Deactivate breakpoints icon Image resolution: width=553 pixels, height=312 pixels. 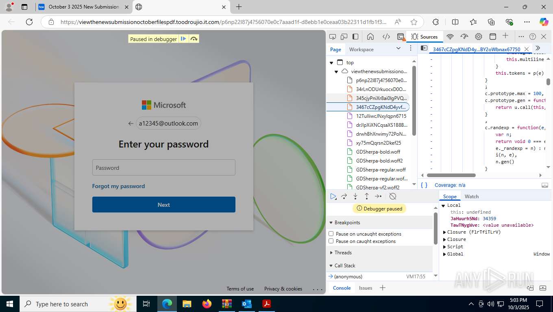(393, 196)
